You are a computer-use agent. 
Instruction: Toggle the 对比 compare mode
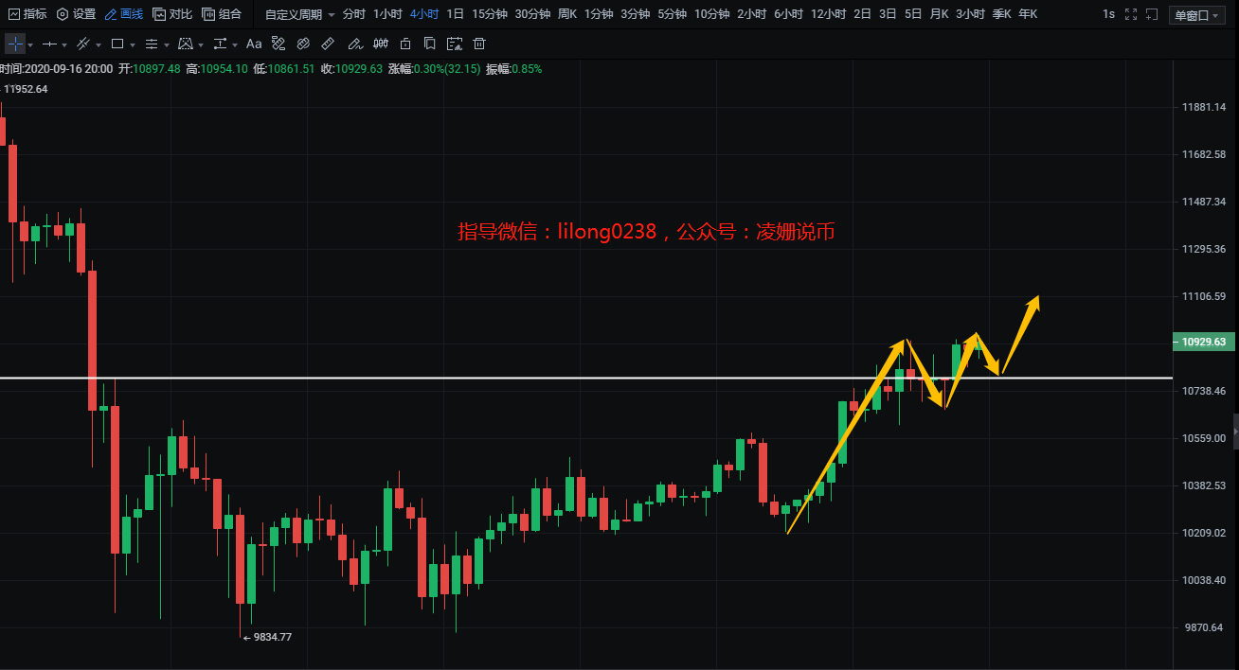coord(172,14)
